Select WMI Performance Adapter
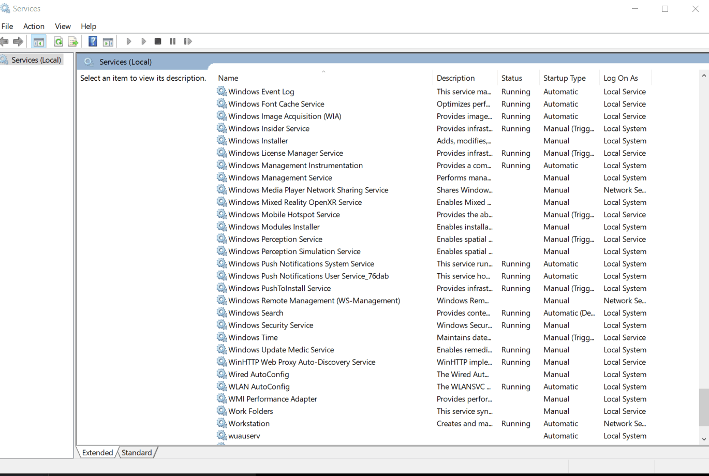 273,399
